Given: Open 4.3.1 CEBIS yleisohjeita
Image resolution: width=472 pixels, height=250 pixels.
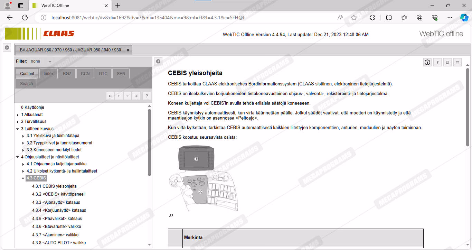Looking at the screenshot, I should point(54,186).
